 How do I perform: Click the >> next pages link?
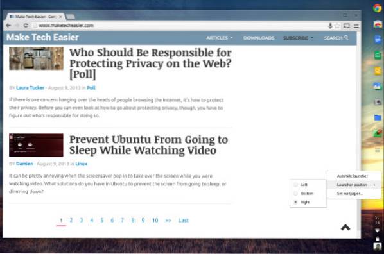168,221
